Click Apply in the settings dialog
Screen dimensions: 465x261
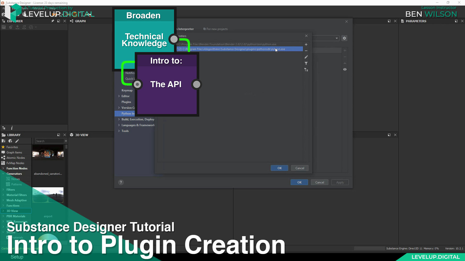(x=340, y=182)
